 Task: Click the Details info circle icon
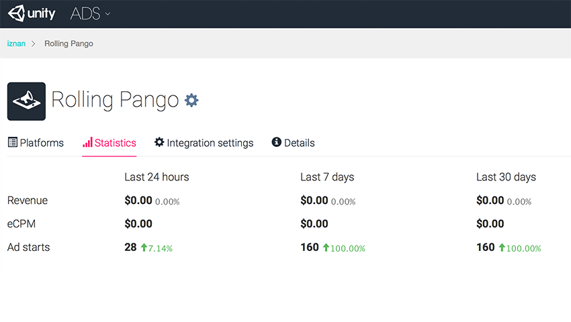[x=276, y=142]
